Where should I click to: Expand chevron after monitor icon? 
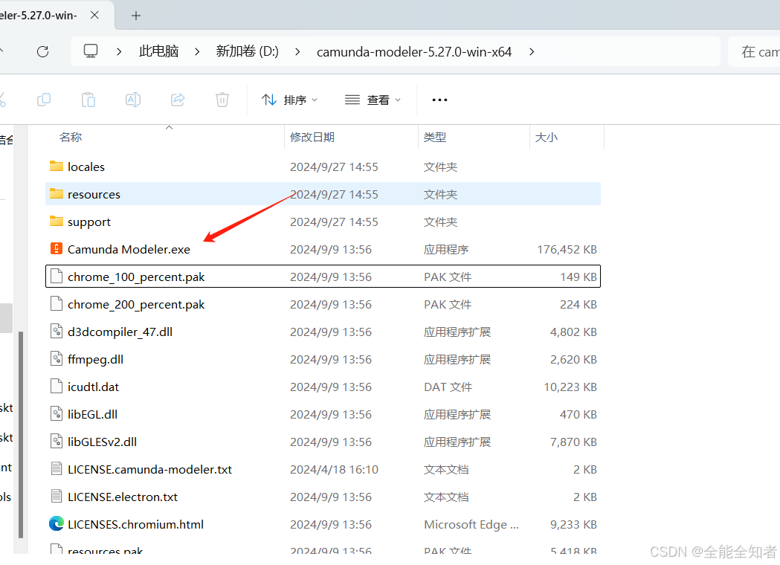[119, 51]
